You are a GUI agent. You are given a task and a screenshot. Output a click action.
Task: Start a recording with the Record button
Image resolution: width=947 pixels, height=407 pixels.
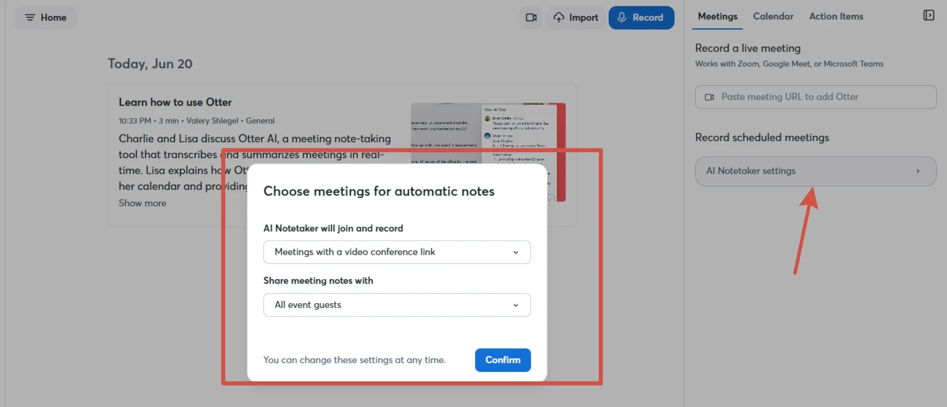[641, 18]
